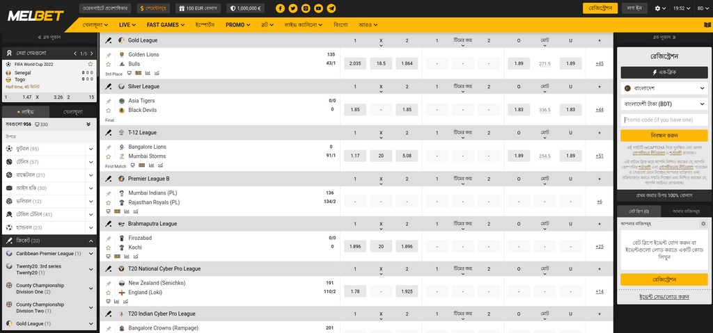
Task: Click the YouTube social icon
Action: pos(319,8)
